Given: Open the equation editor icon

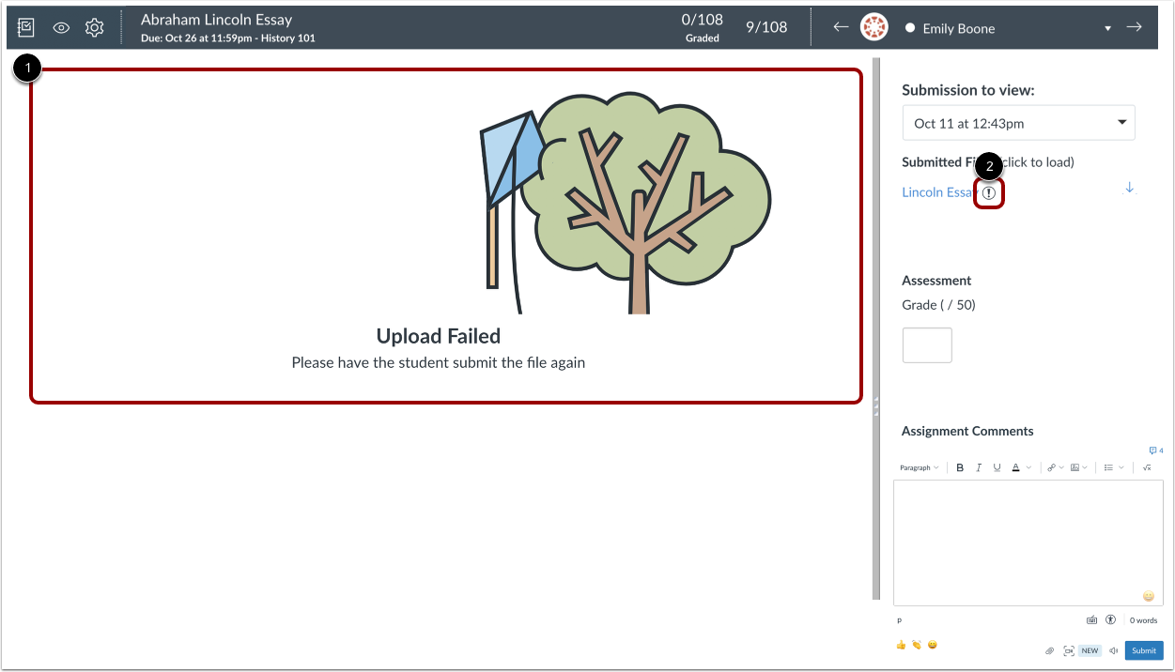Looking at the screenshot, I should 1147,467.
